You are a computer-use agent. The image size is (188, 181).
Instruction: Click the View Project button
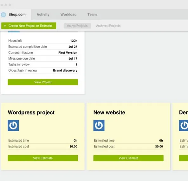(43, 82)
